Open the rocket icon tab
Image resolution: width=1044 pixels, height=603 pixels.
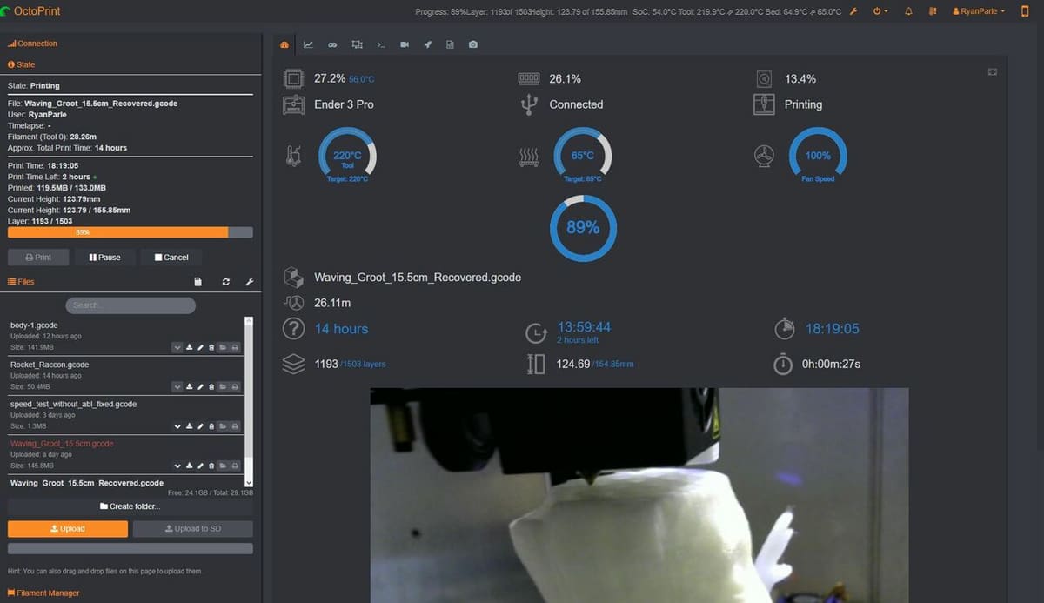427,44
